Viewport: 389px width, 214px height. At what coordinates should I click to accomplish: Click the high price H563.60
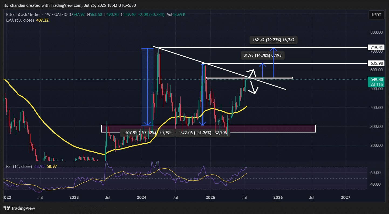[94, 15]
